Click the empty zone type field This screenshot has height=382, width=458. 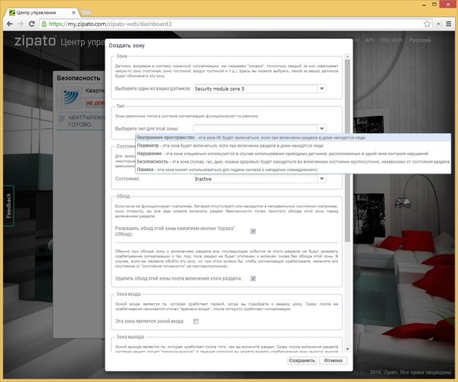[255, 128]
